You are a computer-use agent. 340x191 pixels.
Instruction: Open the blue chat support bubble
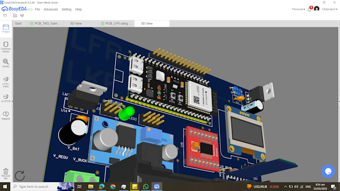(328, 172)
